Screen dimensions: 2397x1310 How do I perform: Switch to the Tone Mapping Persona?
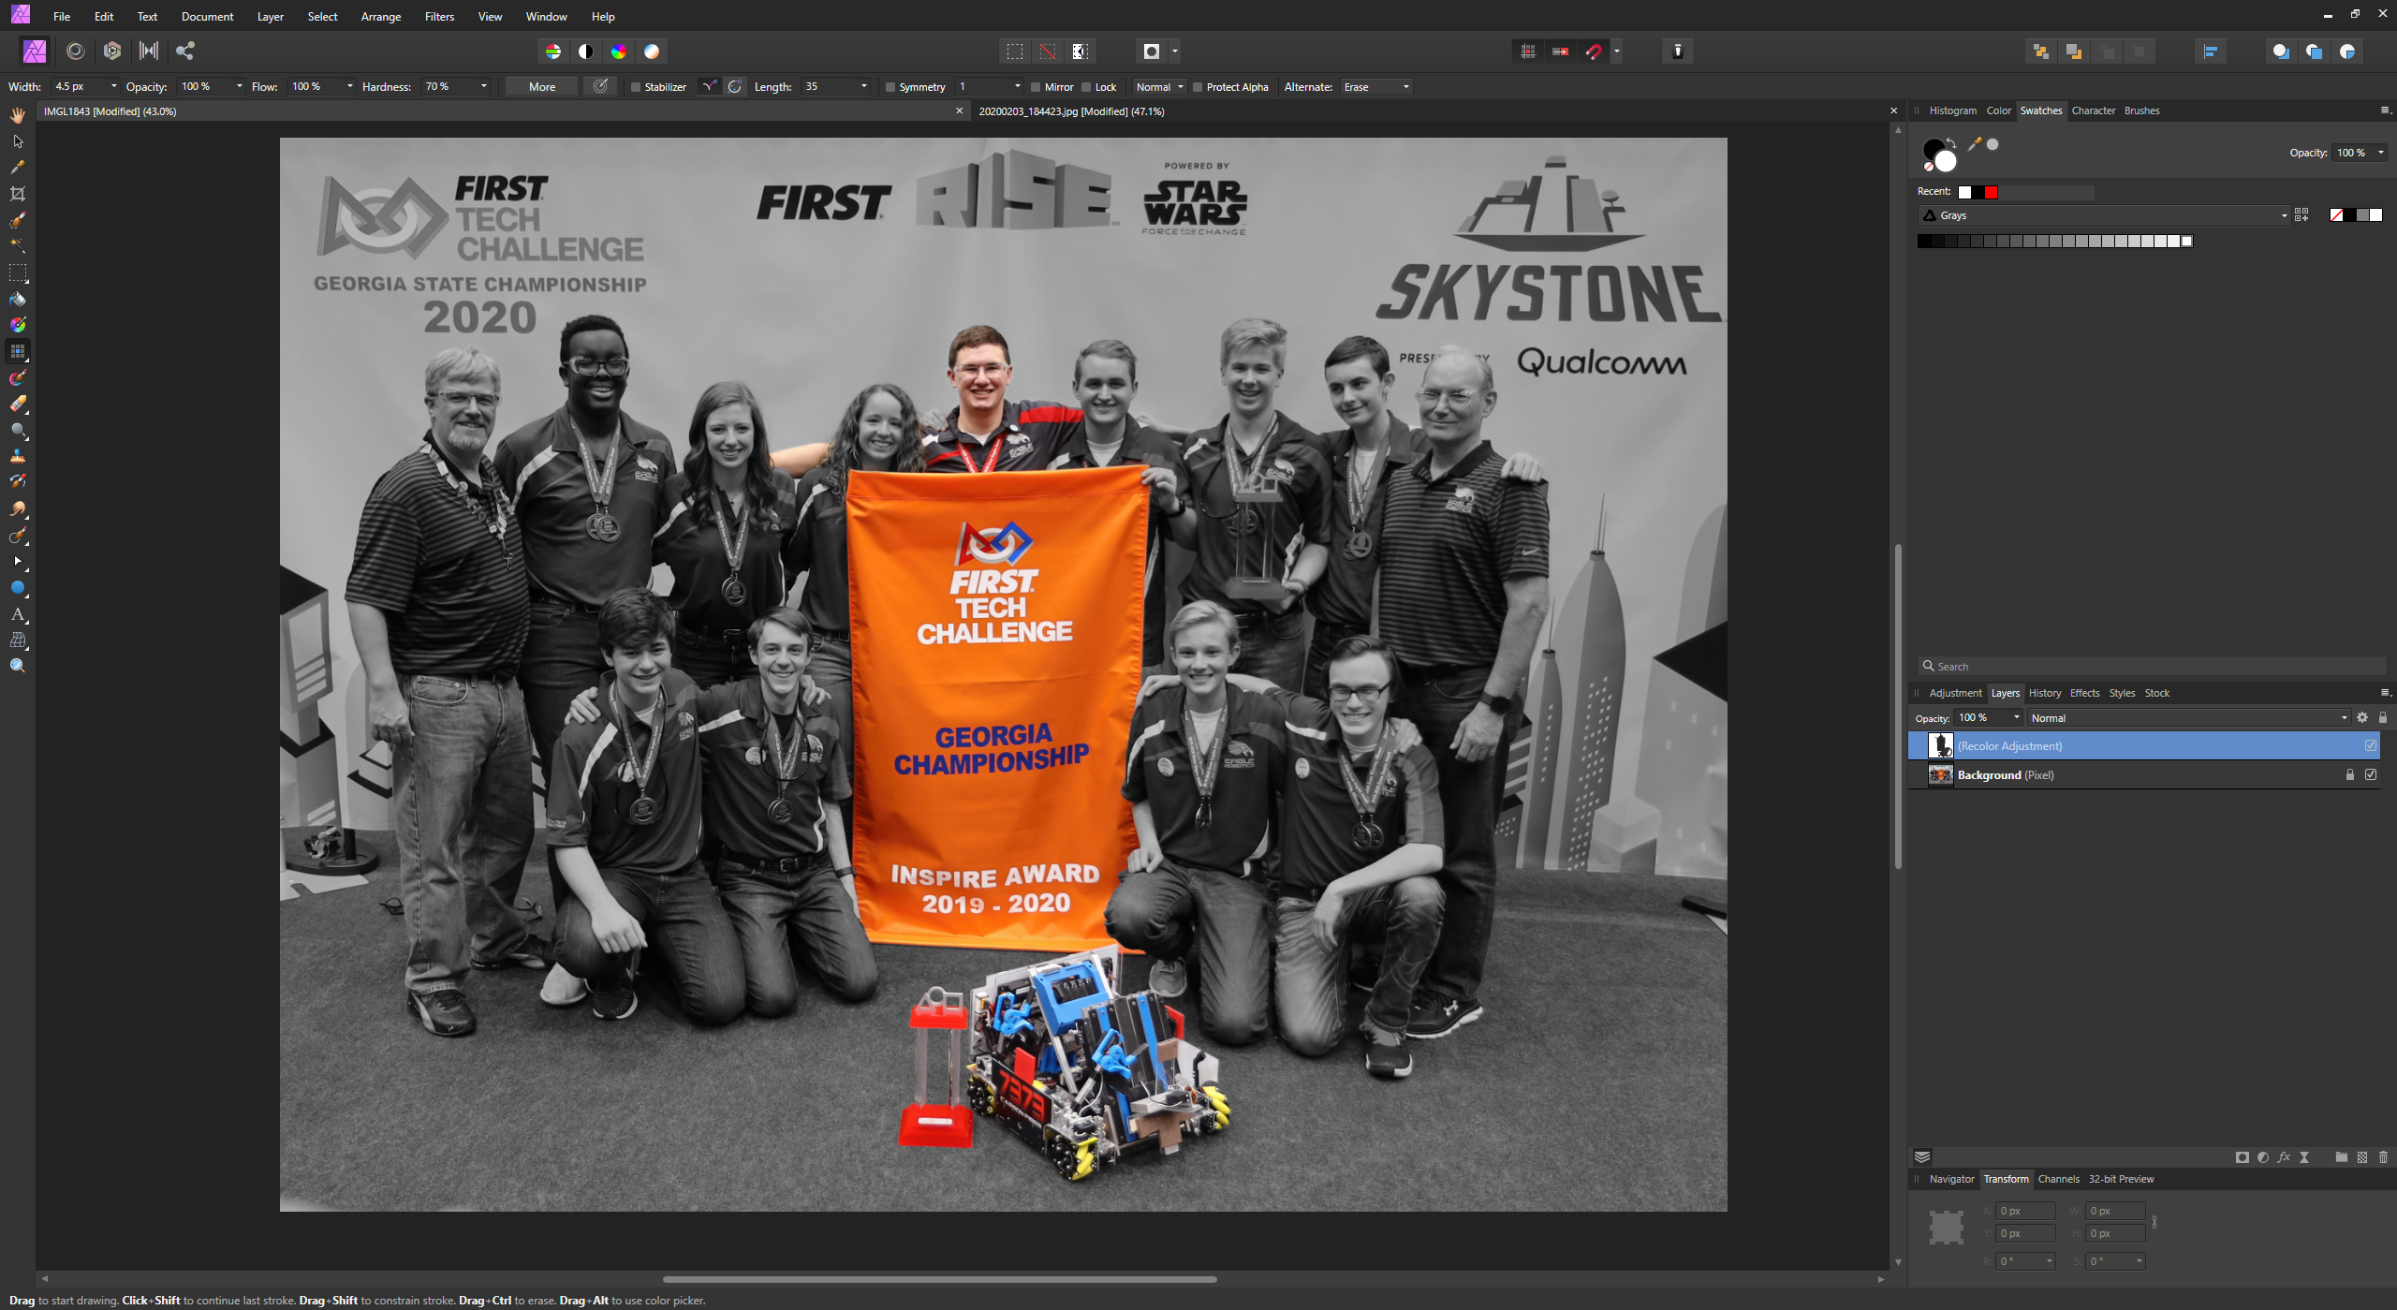[149, 51]
